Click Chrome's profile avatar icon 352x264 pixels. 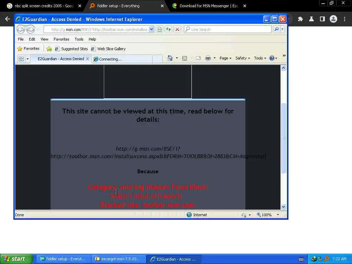pos(333,19)
